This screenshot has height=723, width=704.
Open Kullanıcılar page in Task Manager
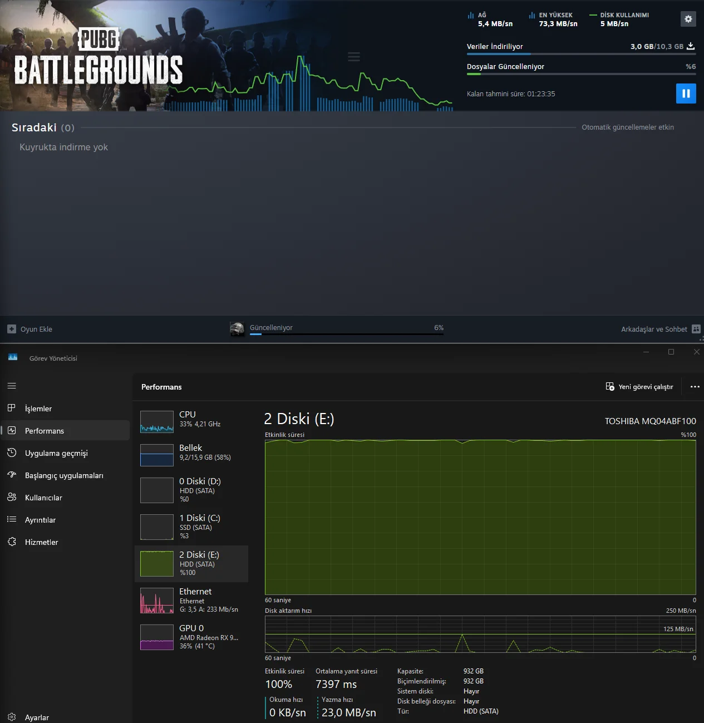pyautogui.click(x=65, y=497)
